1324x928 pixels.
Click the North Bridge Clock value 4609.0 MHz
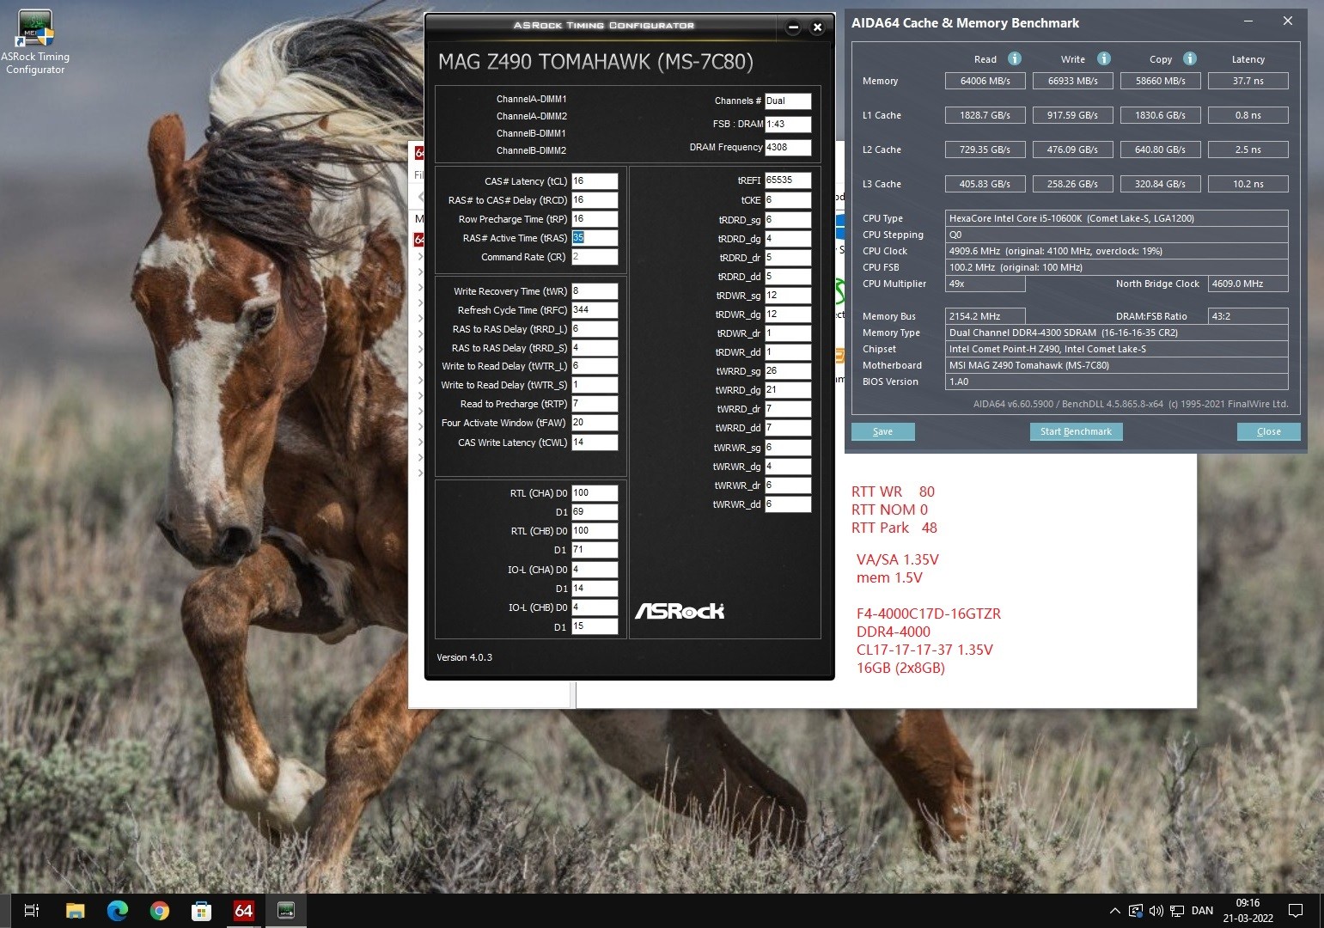click(1248, 284)
